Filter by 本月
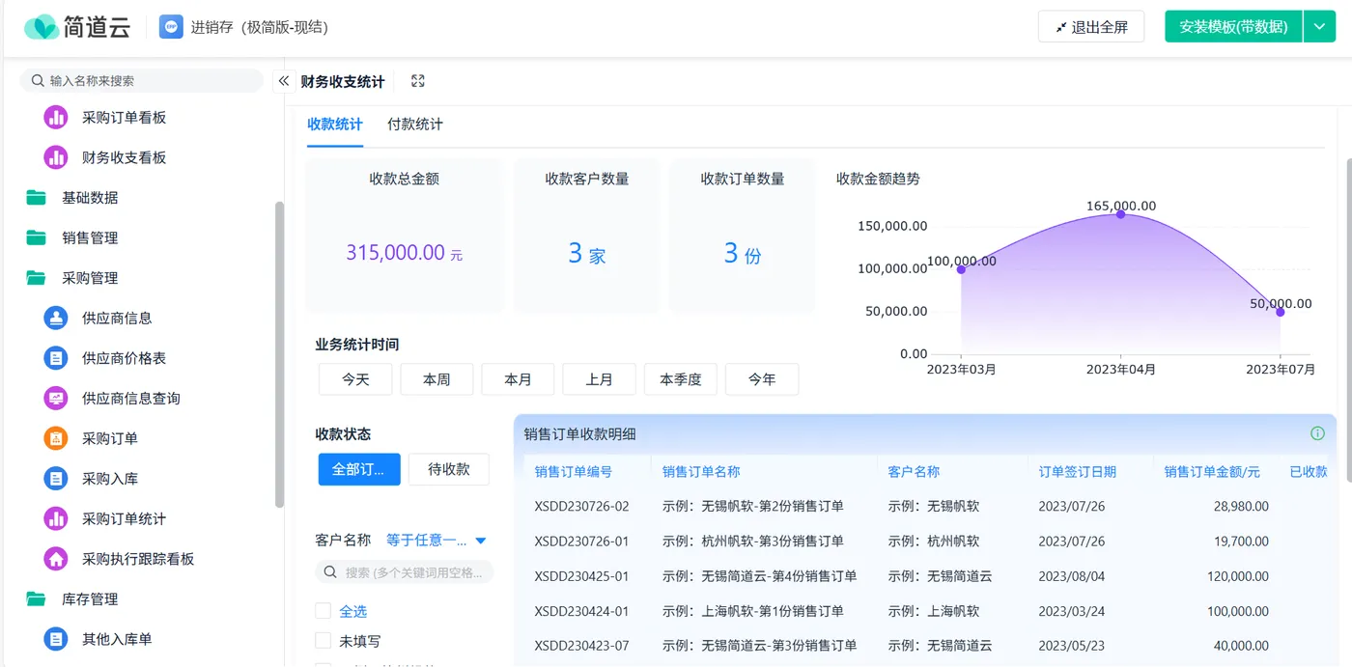1352x667 pixels. tap(518, 379)
